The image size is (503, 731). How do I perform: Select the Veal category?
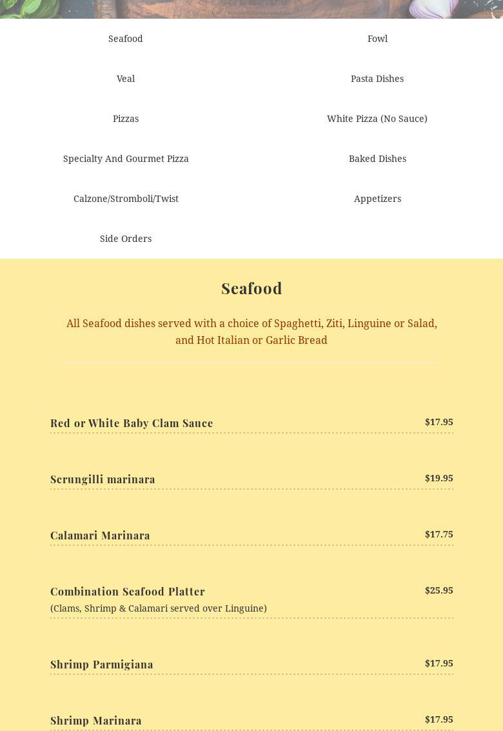(x=126, y=79)
